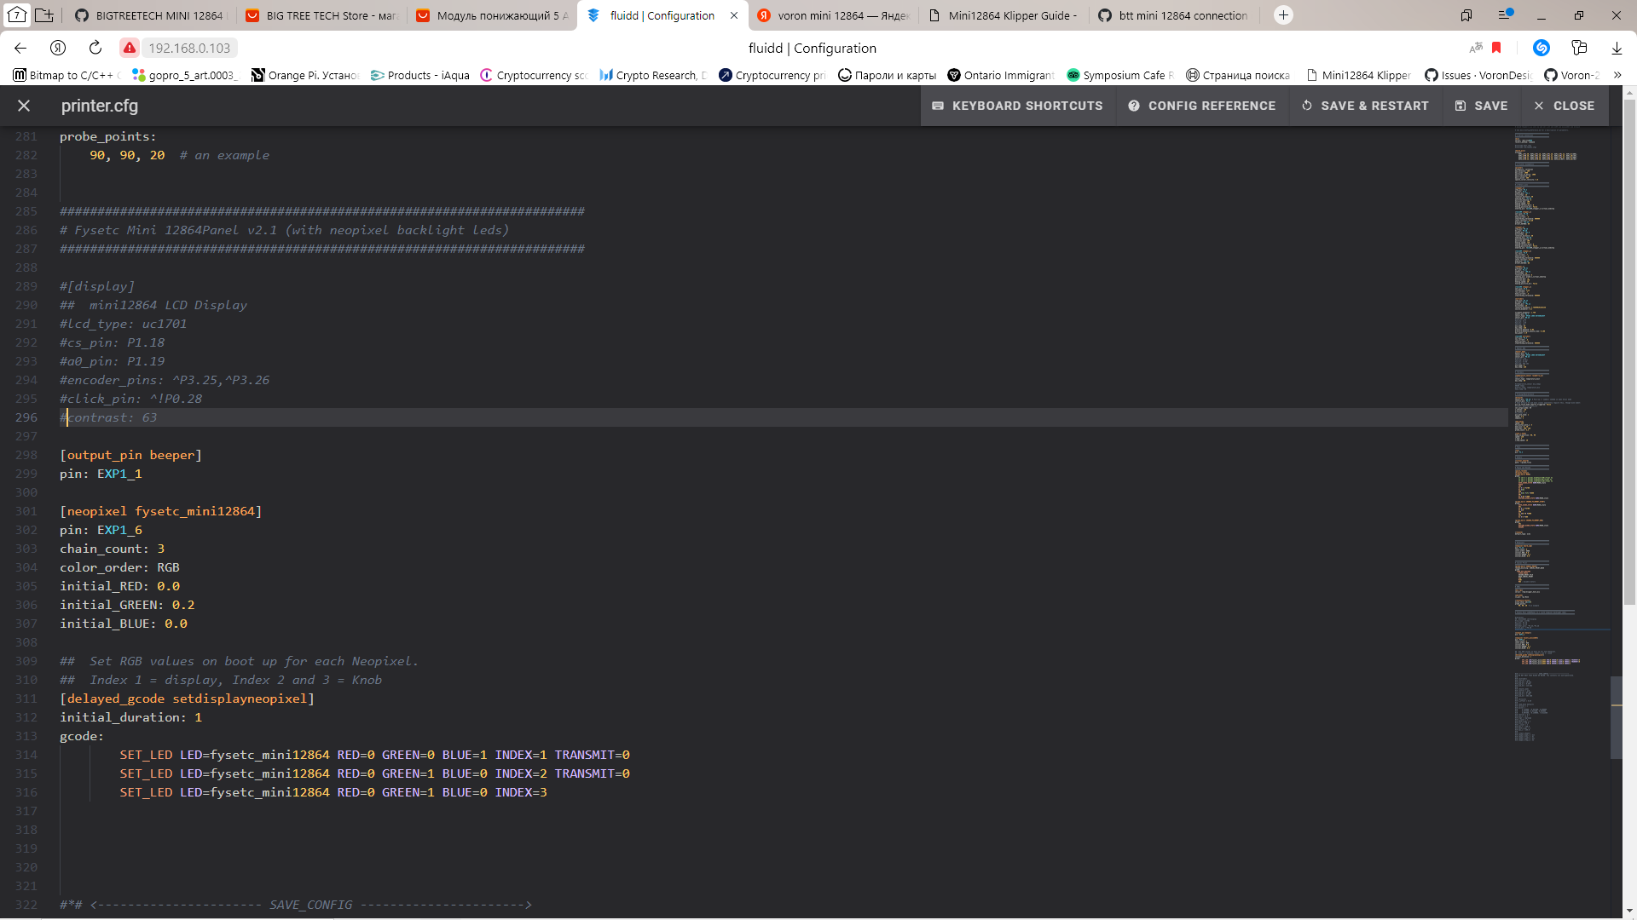Viewport: 1637px width, 920px height.
Task: Click the red bookmark icon in the address bar
Action: [1496, 48]
